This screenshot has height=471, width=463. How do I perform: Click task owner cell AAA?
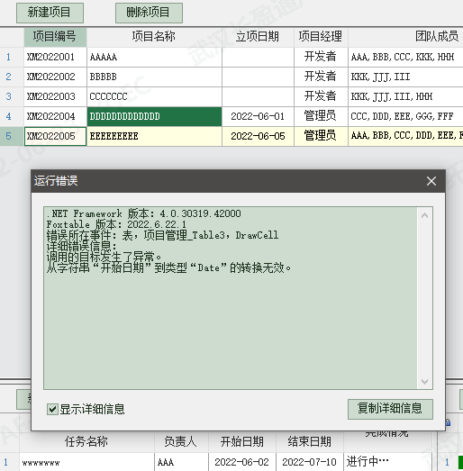pyautogui.click(x=181, y=462)
